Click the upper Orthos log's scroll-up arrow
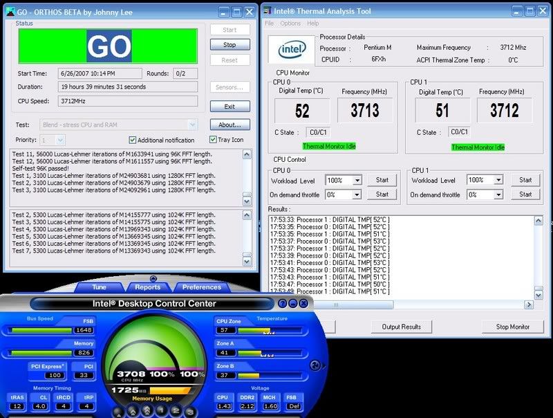The width and height of the screenshot is (553, 418). point(247,154)
